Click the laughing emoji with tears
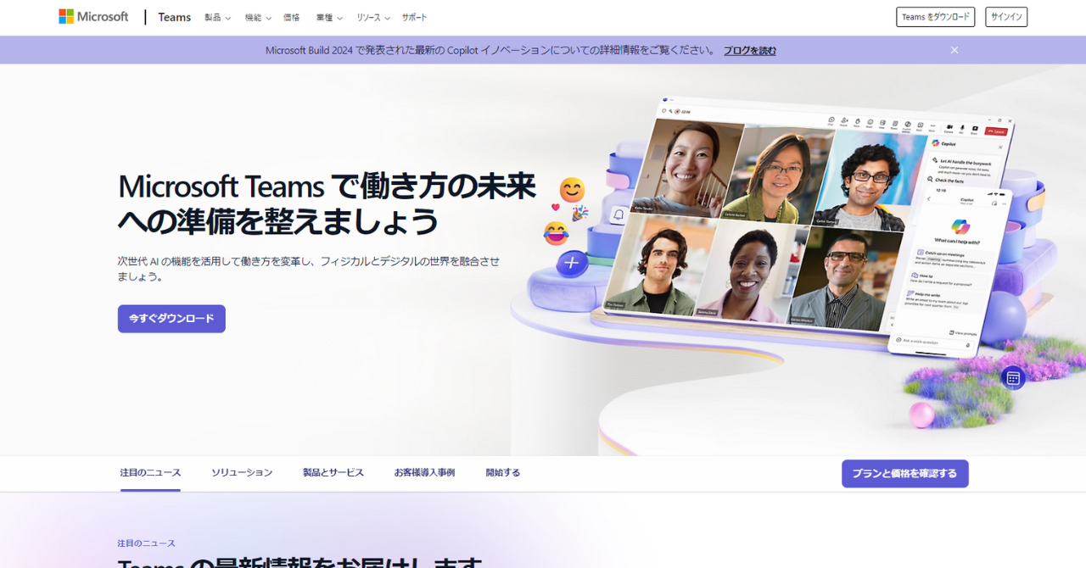Screen dimensions: 1086x568 pos(556,233)
